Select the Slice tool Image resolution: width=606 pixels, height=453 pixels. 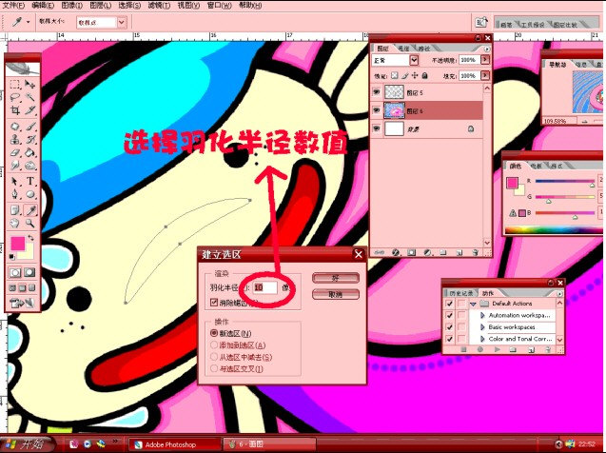(x=30, y=110)
